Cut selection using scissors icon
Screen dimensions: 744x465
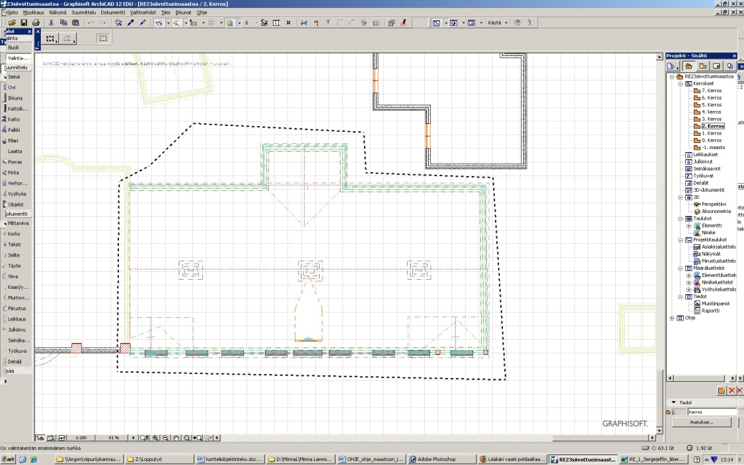click(52, 22)
